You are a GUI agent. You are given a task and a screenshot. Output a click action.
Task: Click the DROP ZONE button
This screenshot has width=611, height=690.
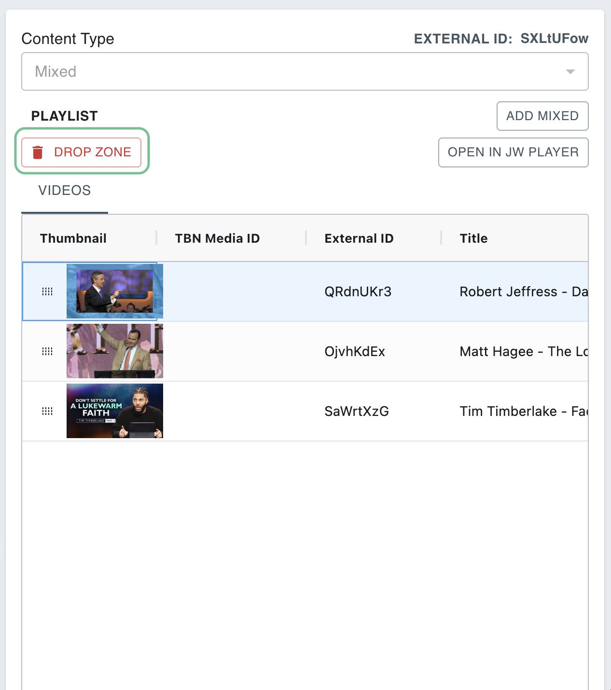(82, 152)
